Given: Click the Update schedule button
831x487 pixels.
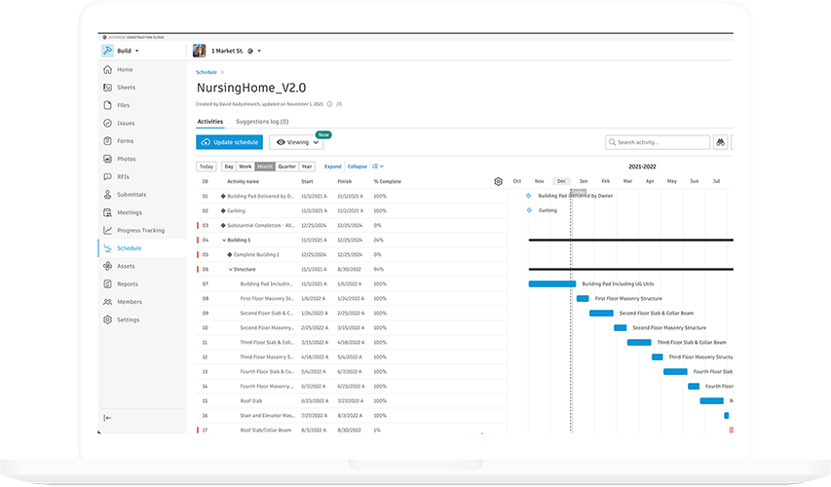Looking at the screenshot, I should click(229, 142).
